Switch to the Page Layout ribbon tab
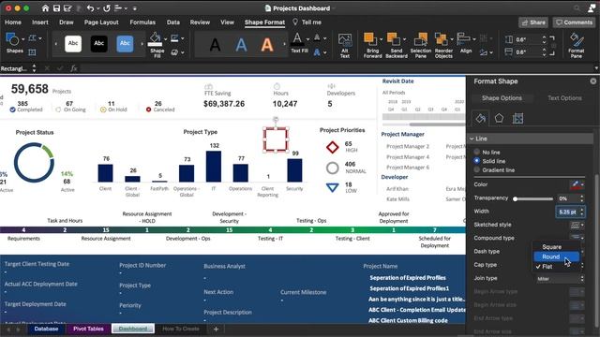600x337 pixels. [101, 22]
